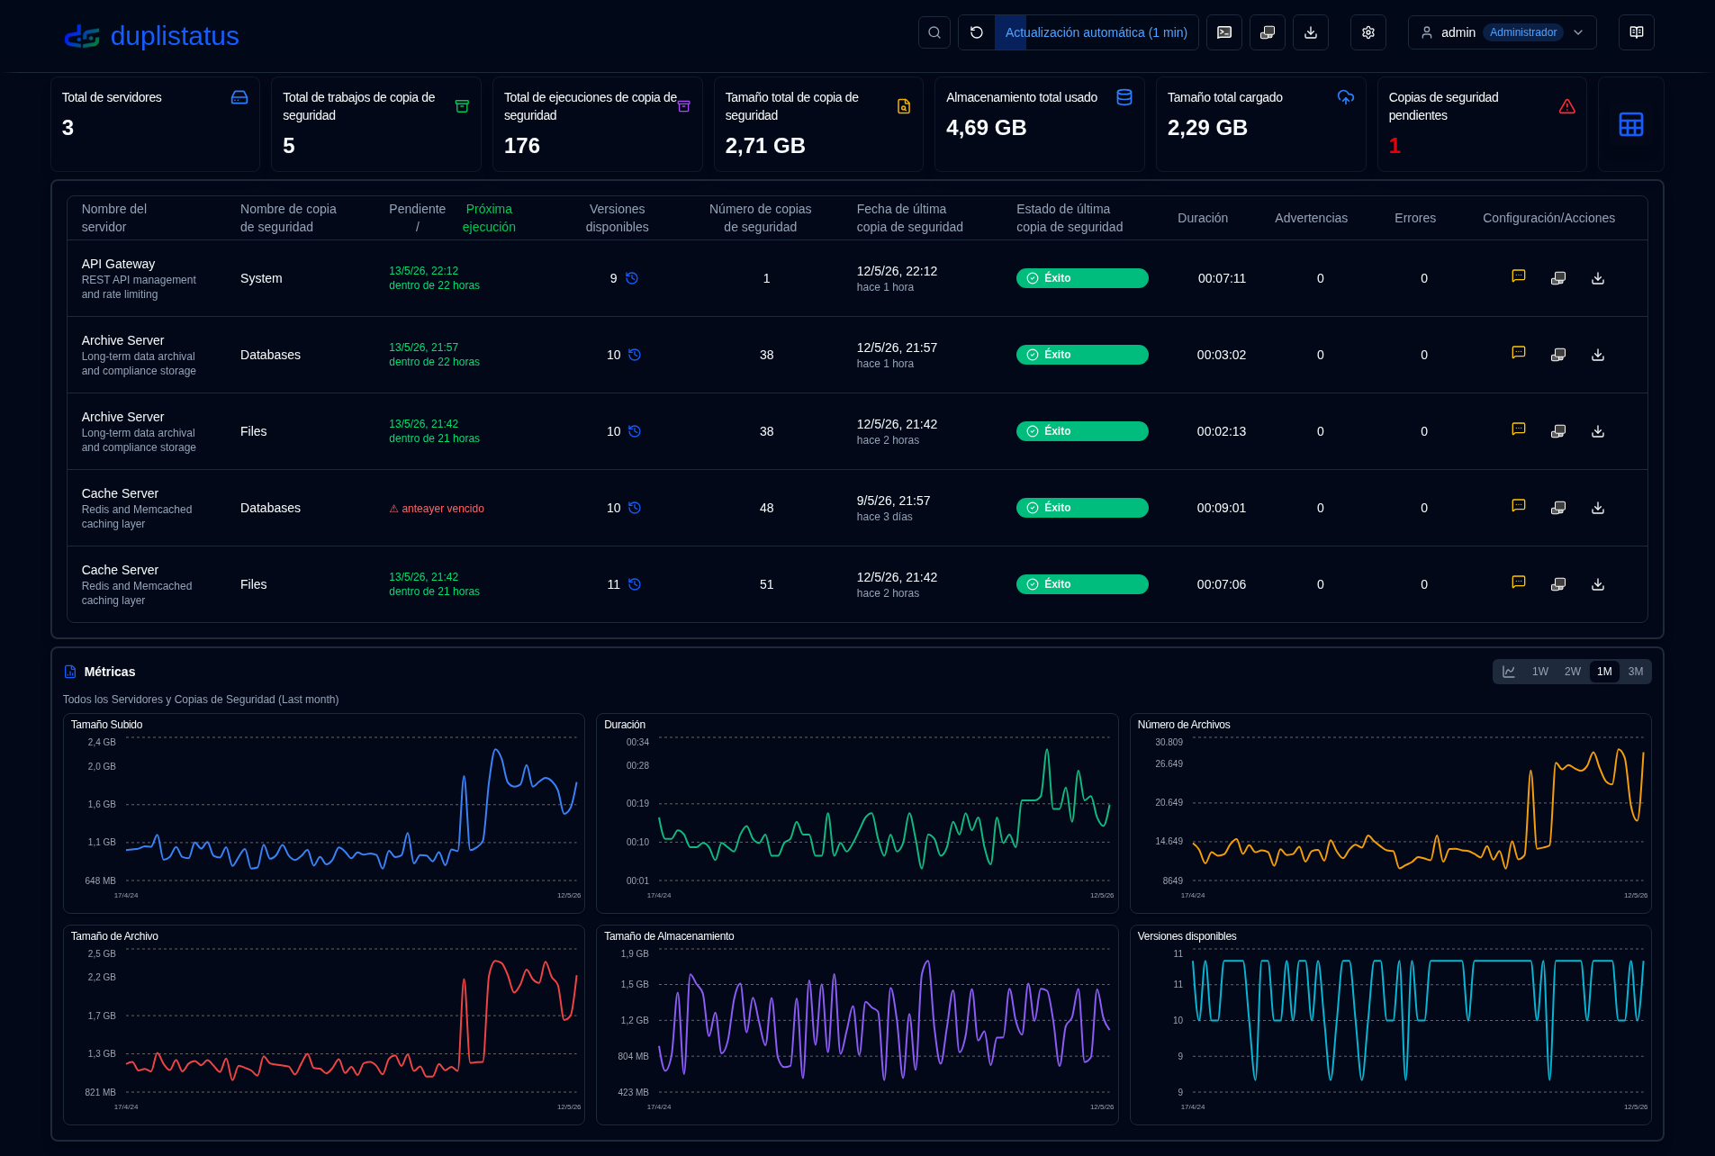Select the 3M time range
The width and height of the screenshot is (1715, 1156).
1636,672
